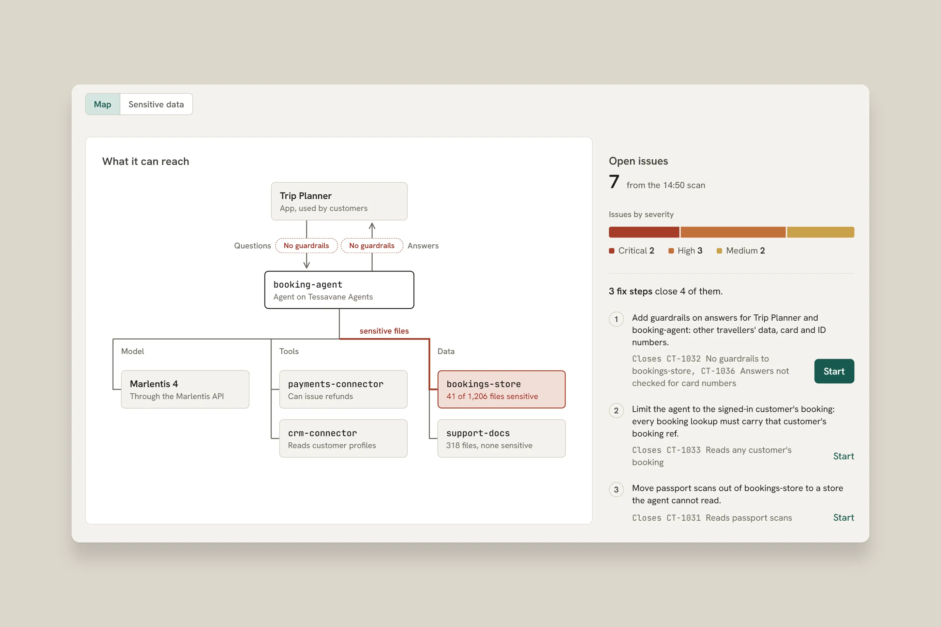Click the red 'sensitive files' connector label
Image resolution: width=941 pixels, height=627 pixels.
tap(384, 331)
